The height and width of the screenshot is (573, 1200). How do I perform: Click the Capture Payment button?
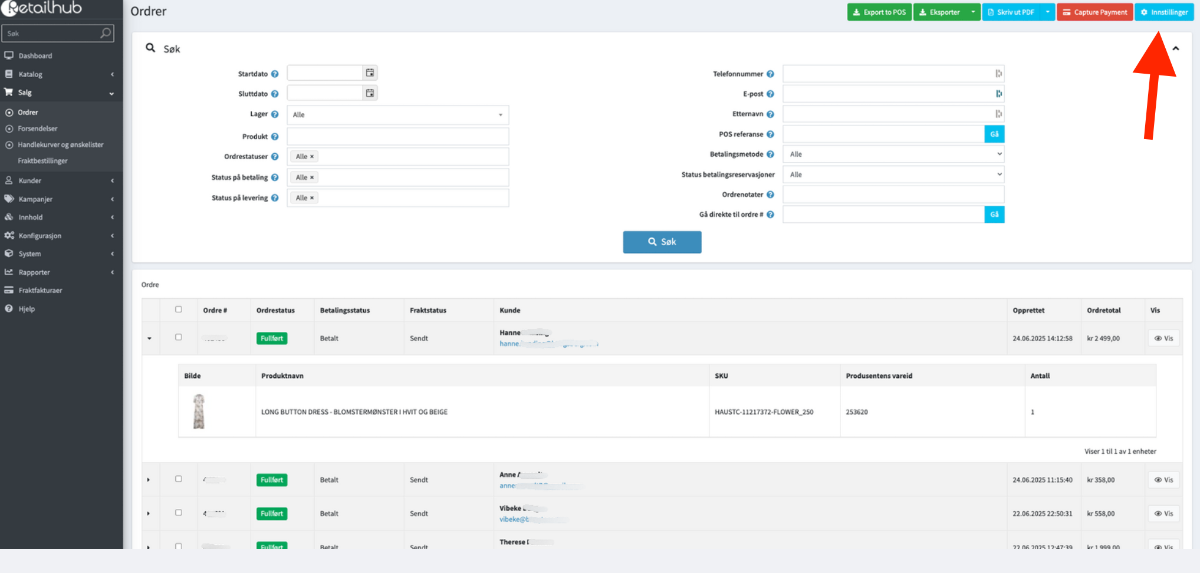(x=1094, y=12)
